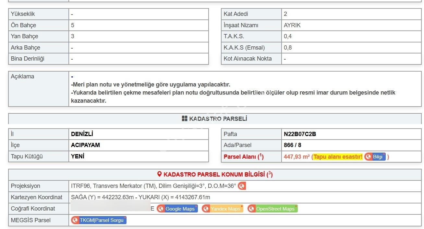Screen dimensions: 424x229
Task: Select the Ada/Parsel value 866 / 8
Action: click(x=292, y=145)
